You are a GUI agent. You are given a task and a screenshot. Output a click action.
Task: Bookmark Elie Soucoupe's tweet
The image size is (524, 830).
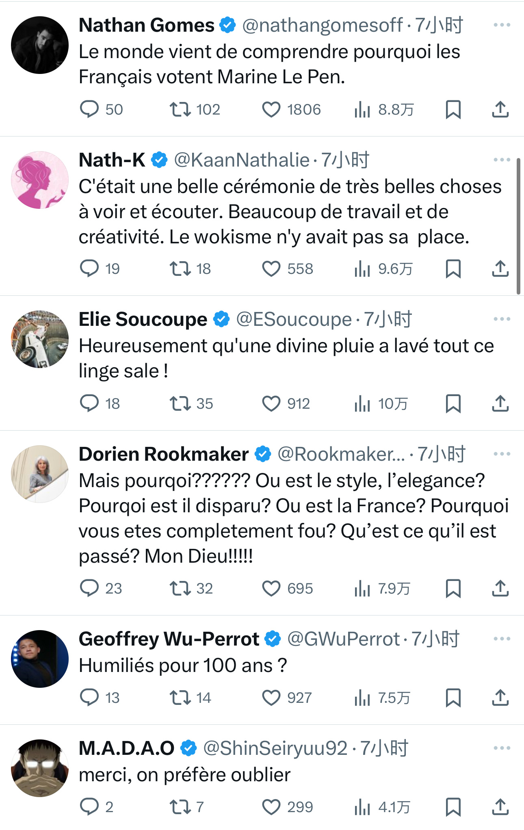click(453, 403)
